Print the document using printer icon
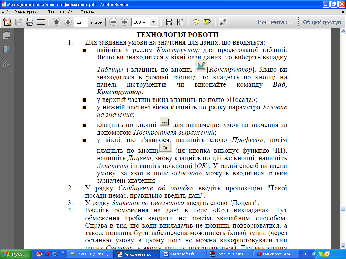This screenshot has height=259, width=346. pos(30,22)
